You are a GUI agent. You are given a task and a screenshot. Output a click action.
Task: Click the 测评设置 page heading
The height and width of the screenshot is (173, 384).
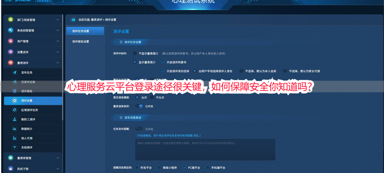(x=121, y=32)
